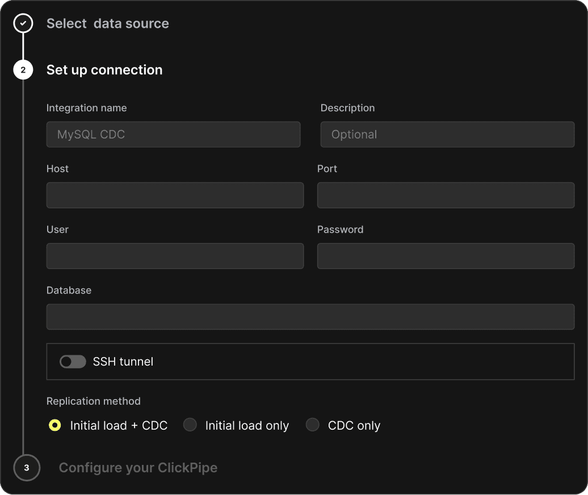Click the Database label
The width and height of the screenshot is (588, 495).
(x=69, y=290)
